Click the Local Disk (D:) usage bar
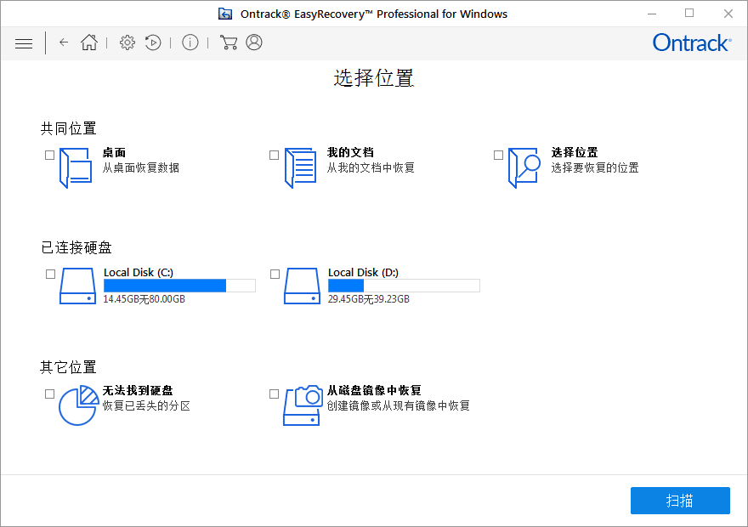748x527 pixels. [404, 286]
